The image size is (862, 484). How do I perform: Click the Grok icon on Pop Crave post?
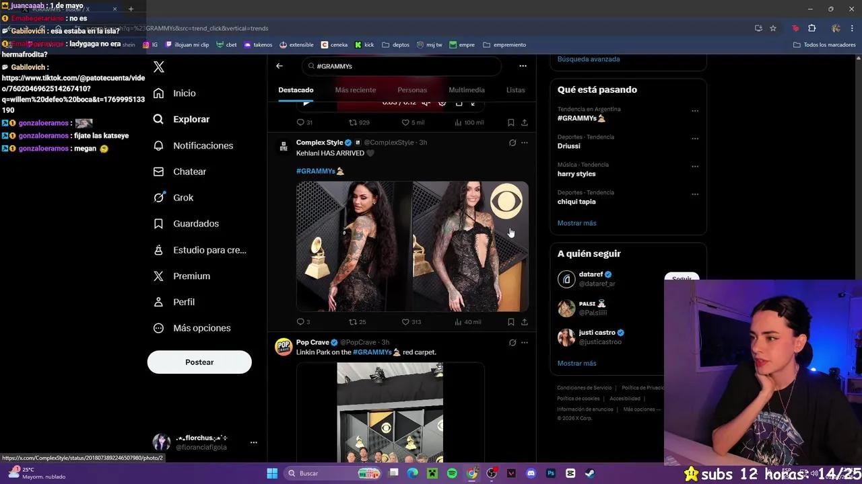click(512, 343)
